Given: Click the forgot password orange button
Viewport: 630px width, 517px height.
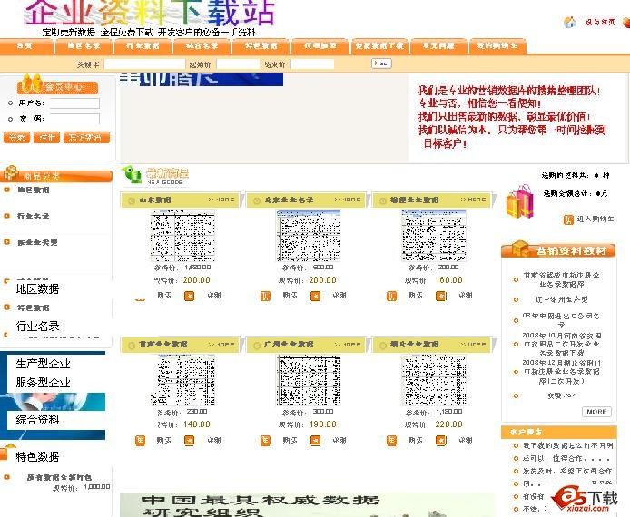Looking at the screenshot, I should click(86, 137).
